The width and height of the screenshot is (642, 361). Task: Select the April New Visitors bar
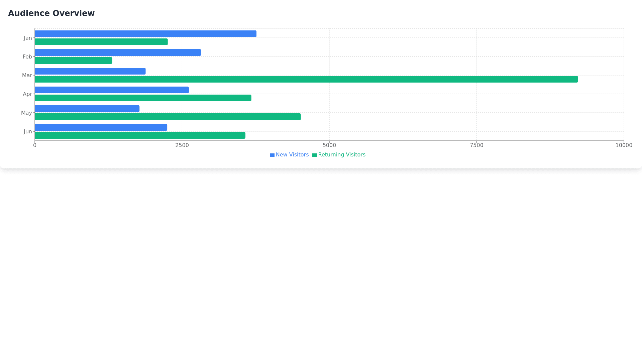pos(112,90)
